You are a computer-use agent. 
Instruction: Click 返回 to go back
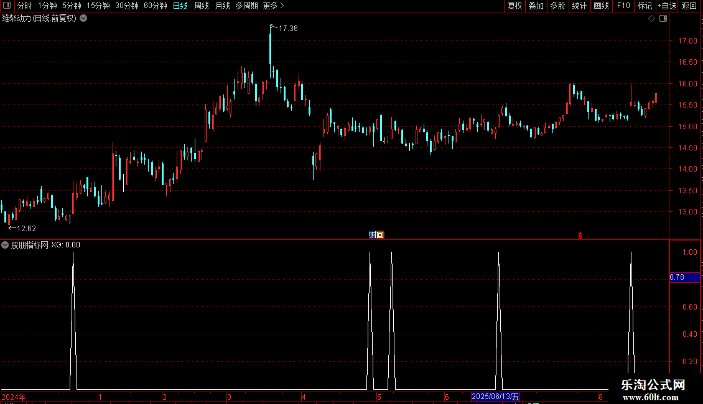point(689,6)
